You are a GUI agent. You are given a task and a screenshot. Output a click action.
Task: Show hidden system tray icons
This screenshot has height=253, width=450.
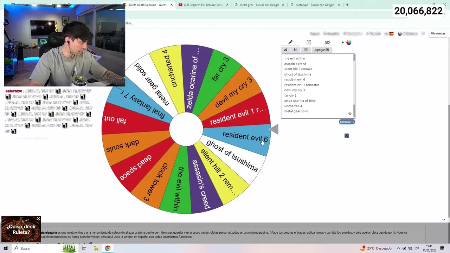[398, 248]
